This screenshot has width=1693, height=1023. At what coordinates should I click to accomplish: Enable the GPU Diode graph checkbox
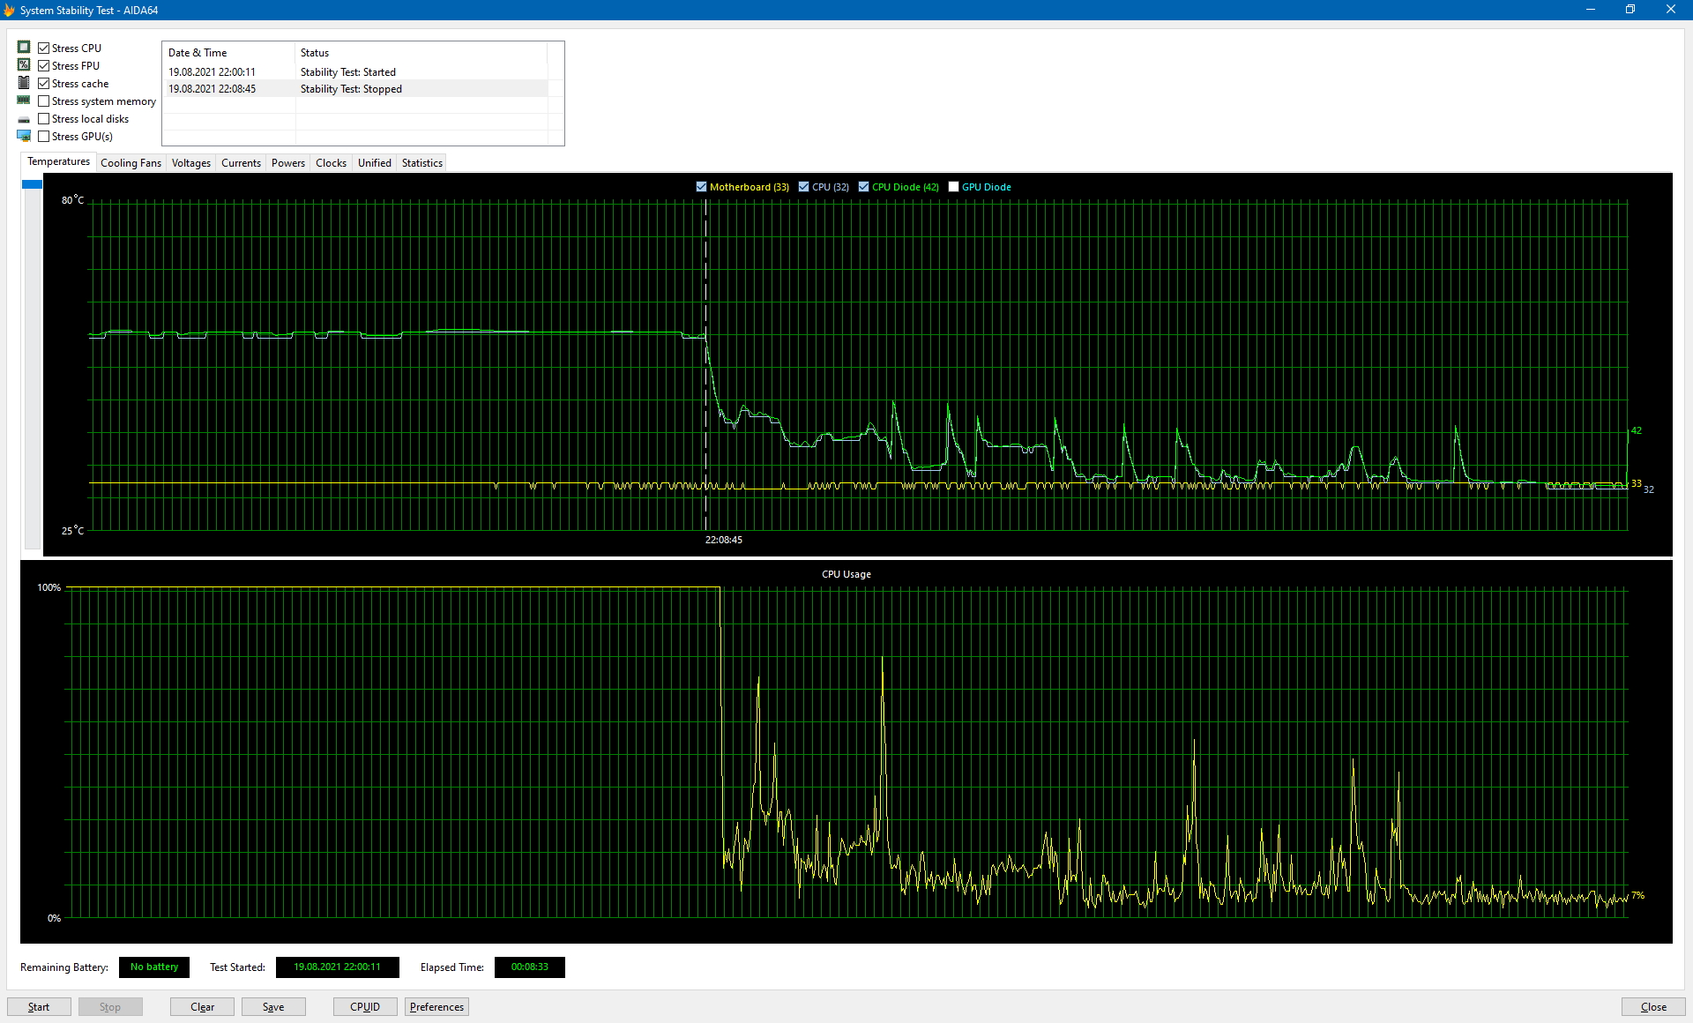click(953, 187)
